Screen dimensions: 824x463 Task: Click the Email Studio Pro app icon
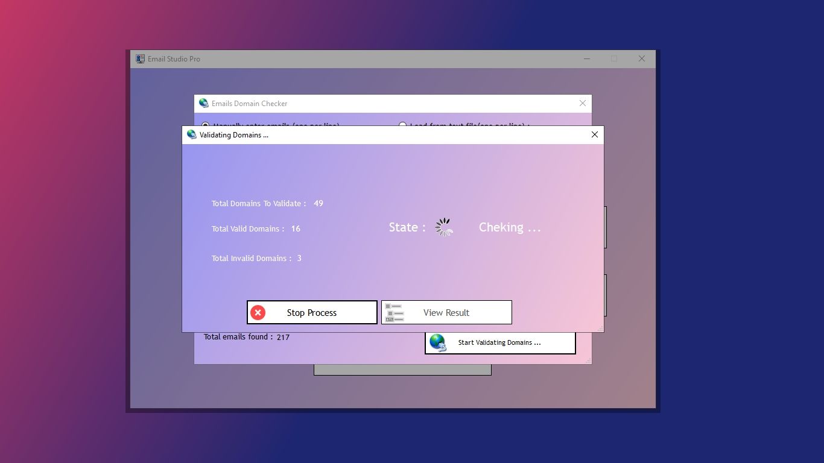pyautogui.click(x=141, y=58)
